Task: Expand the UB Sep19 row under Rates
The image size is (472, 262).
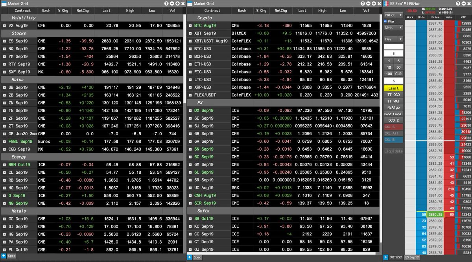Action: pyautogui.click(x=4, y=87)
